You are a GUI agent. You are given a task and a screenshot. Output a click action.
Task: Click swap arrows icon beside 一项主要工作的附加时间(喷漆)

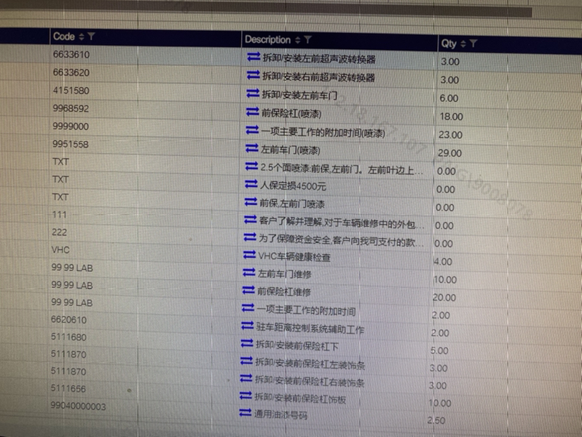[252, 130]
